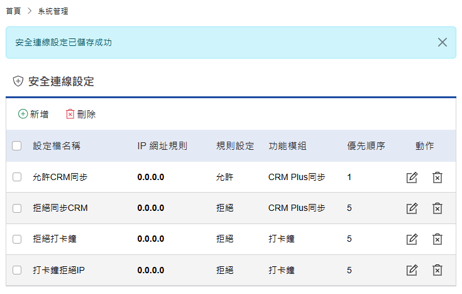Dismiss the success notification banner
Viewport: 462px width, 294px height.
coord(443,42)
